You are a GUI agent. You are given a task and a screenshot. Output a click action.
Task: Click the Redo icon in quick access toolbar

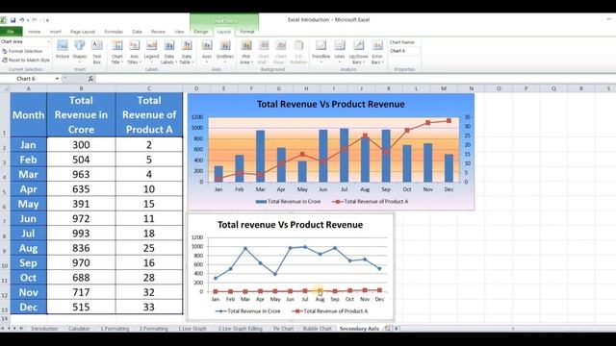click(35, 20)
